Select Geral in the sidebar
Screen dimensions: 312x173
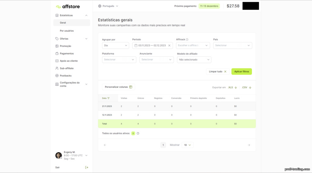(x=71, y=23)
